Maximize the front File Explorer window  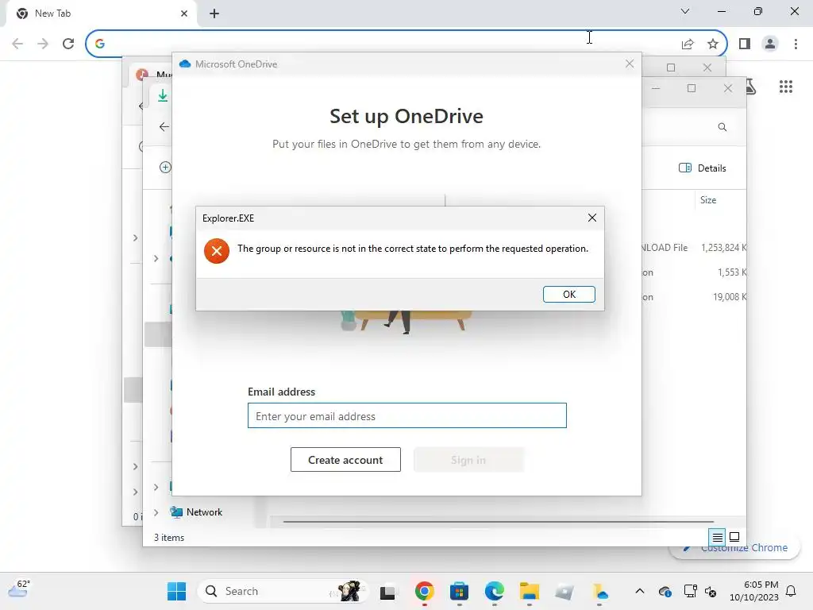(x=692, y=89)
